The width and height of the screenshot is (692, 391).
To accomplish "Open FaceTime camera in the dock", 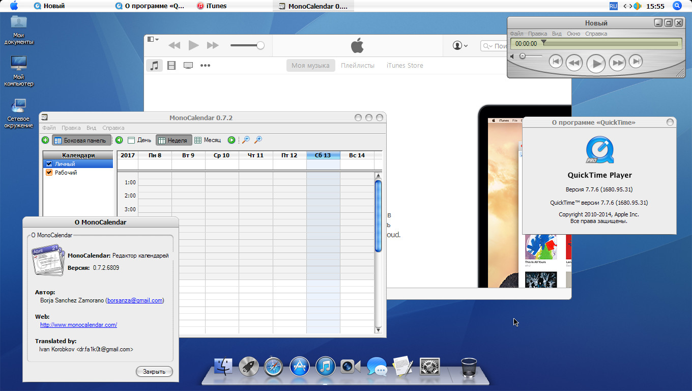I will (x=351, y=366).
